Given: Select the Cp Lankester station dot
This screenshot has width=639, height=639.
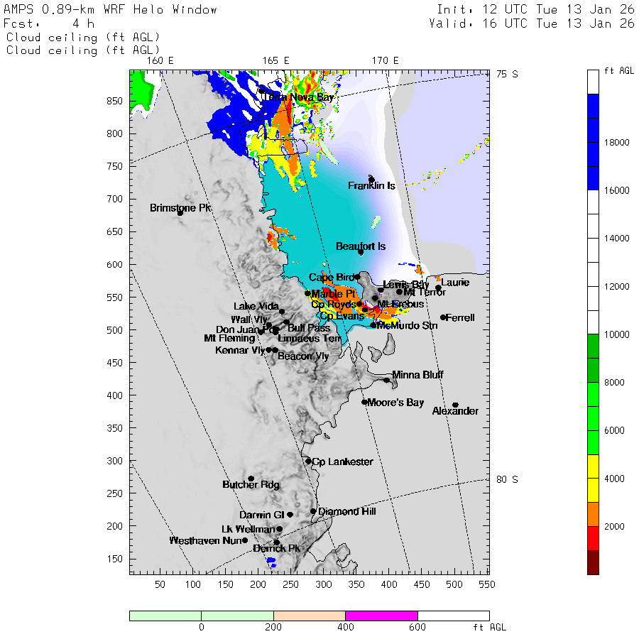Looking at the screenshot, I should tap(309, 461).
